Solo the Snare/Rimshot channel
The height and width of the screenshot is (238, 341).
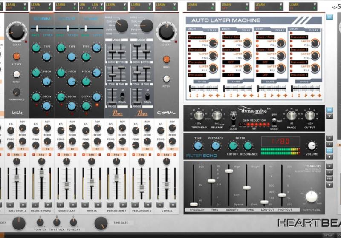point(35,204)
